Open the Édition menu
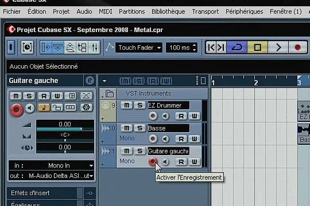Image resolution: width=310 pixels, height=206 pixels. [37, 11]
